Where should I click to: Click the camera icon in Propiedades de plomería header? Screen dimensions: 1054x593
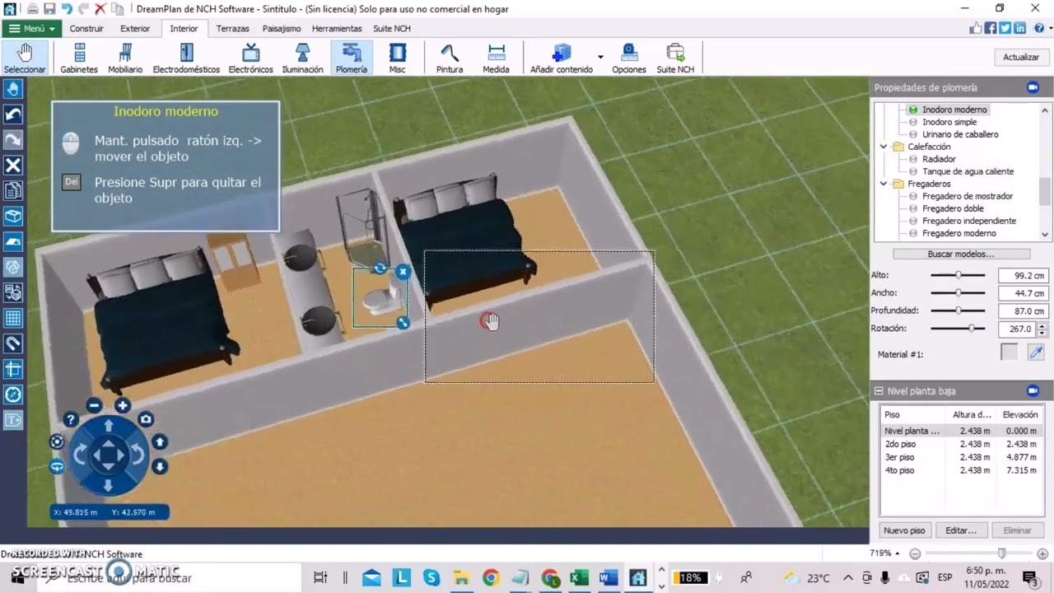tap(1033, 87)
